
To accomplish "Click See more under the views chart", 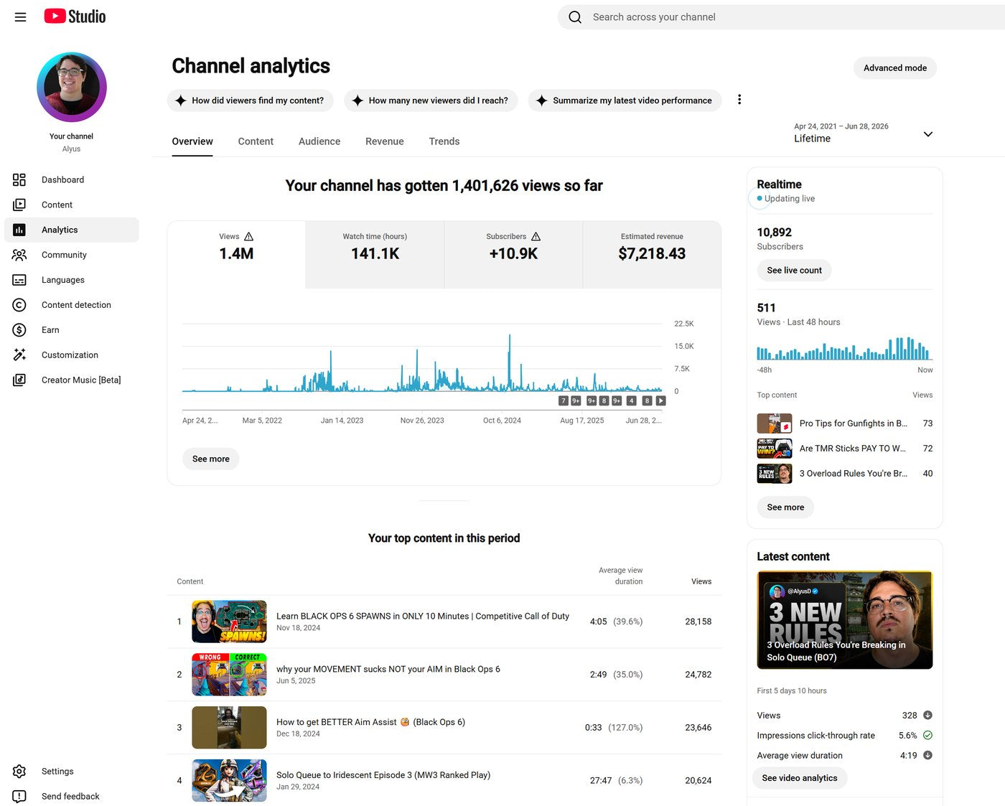I will coord(211,459).
